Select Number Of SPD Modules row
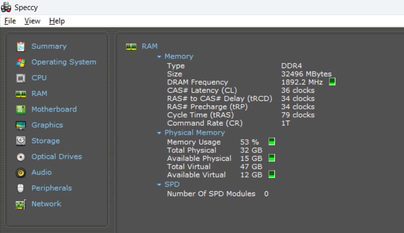The image size is (404, 233). click(x=218, y=194)
